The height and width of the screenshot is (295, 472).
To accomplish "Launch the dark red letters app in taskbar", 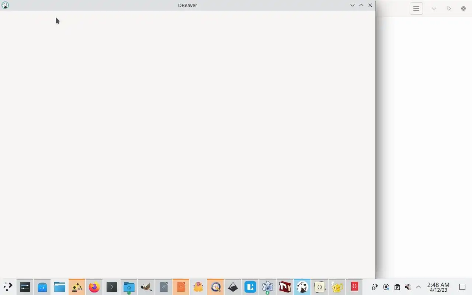I will pyautogui.click(x=285, y=287).
